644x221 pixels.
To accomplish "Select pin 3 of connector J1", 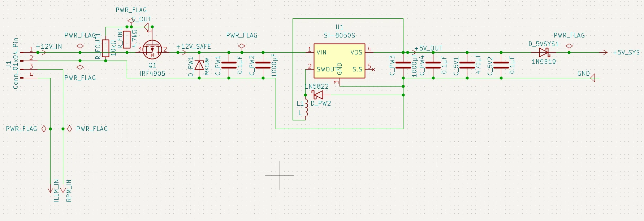I will coord(28,69).
